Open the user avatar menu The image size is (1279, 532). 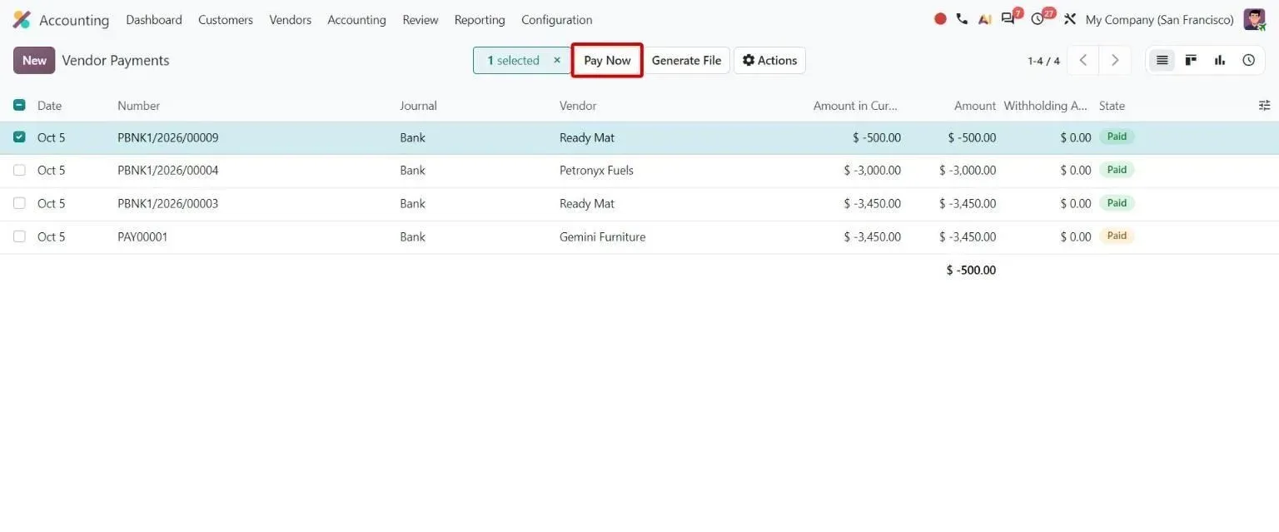(x=1254, y=19)
